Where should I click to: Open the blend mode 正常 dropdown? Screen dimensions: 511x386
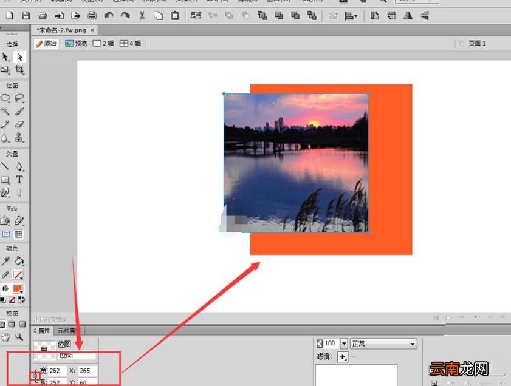[383, 344]
